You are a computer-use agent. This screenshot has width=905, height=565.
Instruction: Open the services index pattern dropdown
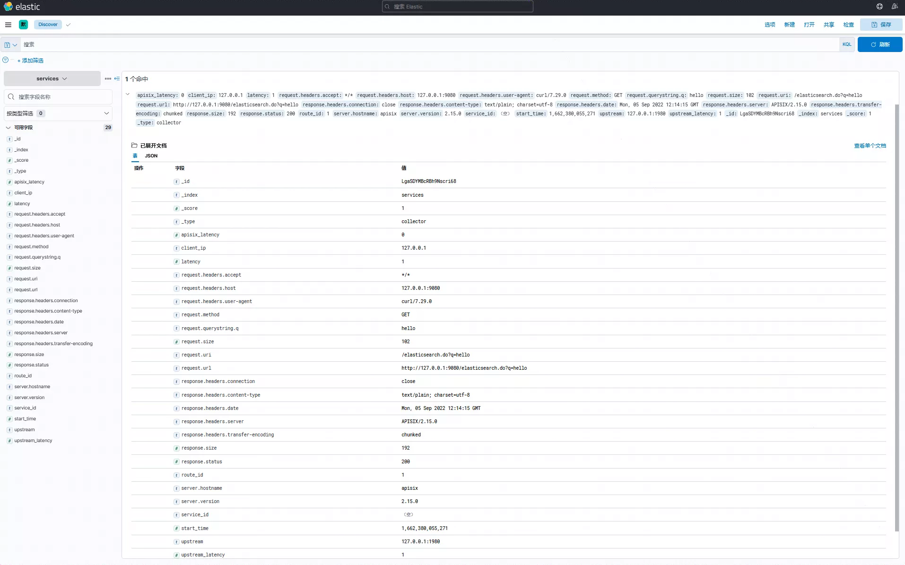(53, 78)
